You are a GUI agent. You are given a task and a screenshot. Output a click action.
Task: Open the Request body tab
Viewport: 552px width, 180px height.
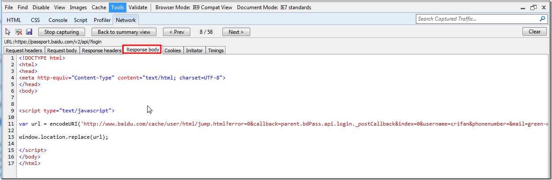click(62, 50)
